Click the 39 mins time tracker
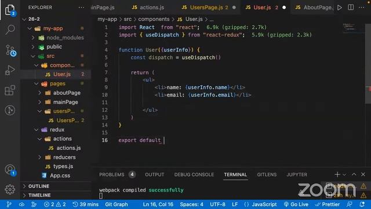Viewport: 371px width, 209px height. point(85,204)
